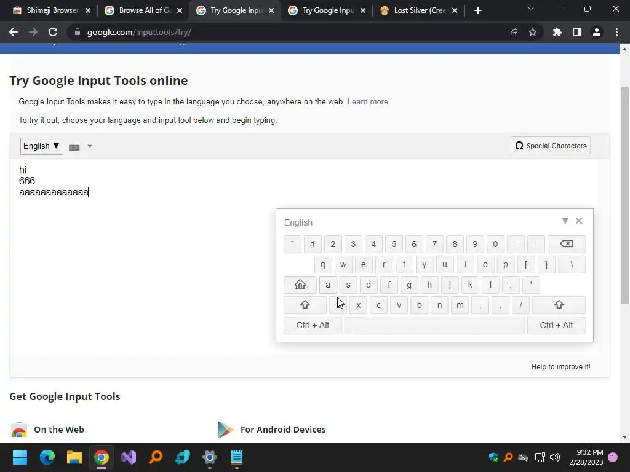The image size is (630, 472).
Task: Open Windows Security tray icon
Action: (x=493, y=457)
